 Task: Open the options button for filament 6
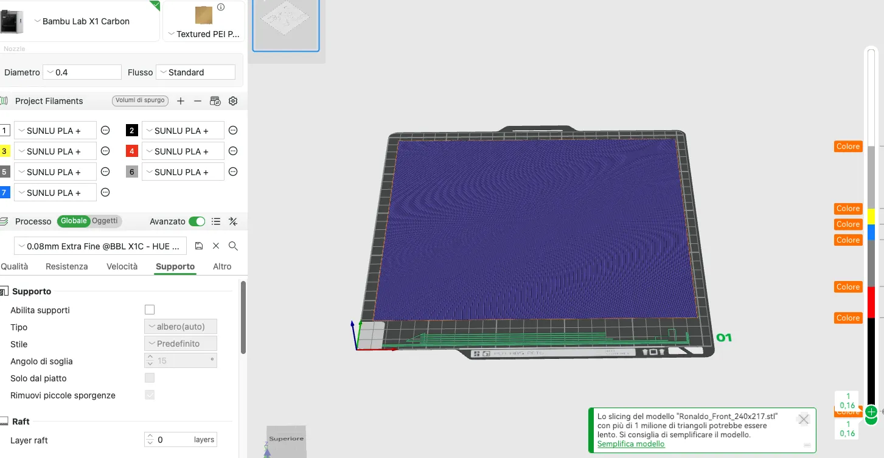233,172
